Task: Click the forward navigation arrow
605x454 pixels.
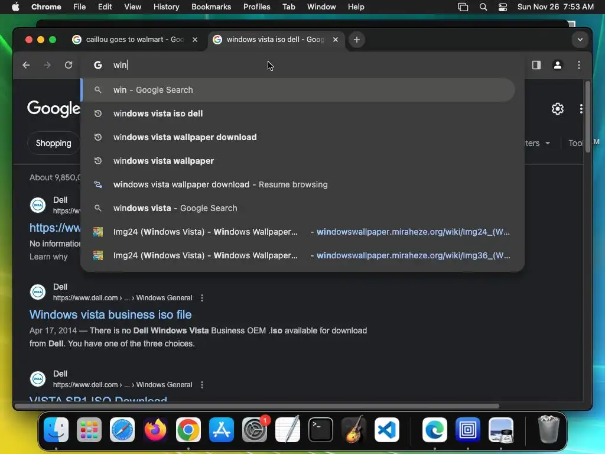Action: tap(47, 65)
